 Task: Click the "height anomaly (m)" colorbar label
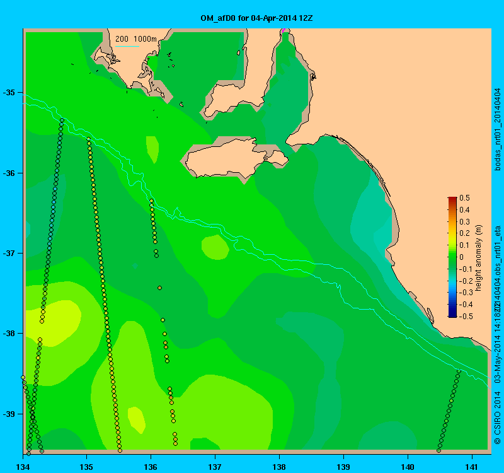[x=479, y=258]
